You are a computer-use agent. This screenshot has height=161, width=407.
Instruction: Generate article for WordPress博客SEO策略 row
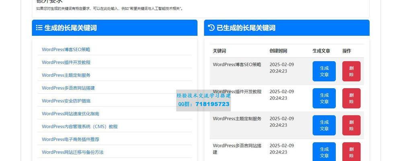324,71
